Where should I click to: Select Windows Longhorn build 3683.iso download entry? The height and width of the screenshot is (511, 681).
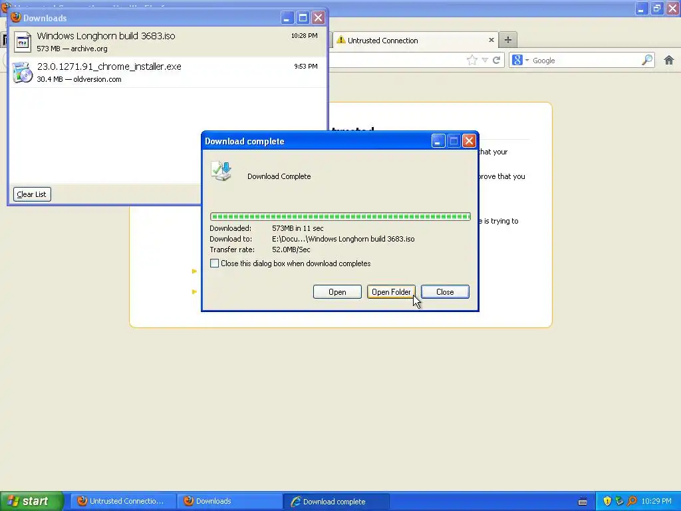168,42
